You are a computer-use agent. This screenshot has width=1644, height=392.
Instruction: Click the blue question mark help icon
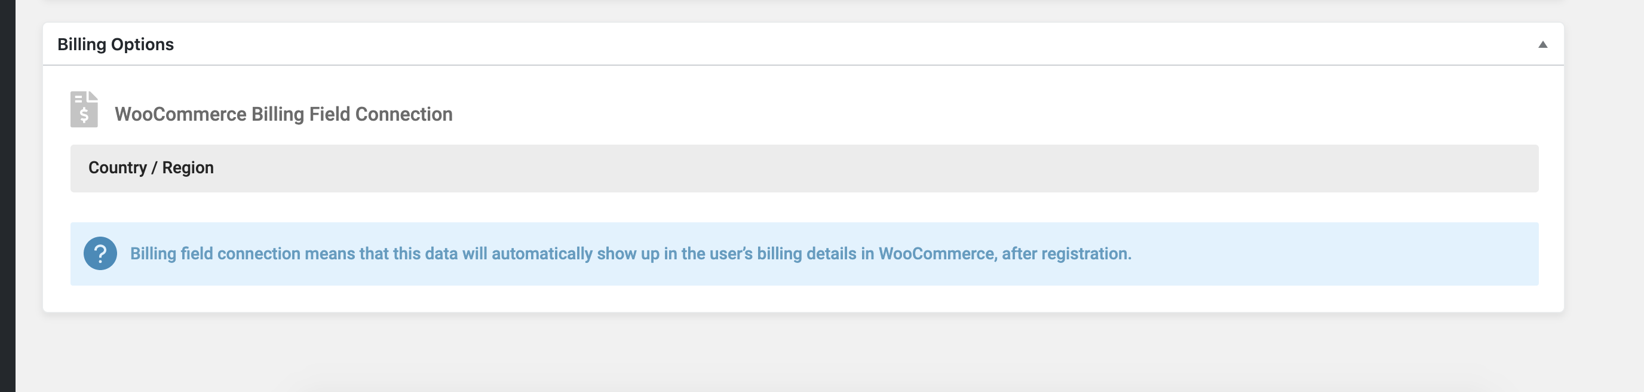point(100,253)
